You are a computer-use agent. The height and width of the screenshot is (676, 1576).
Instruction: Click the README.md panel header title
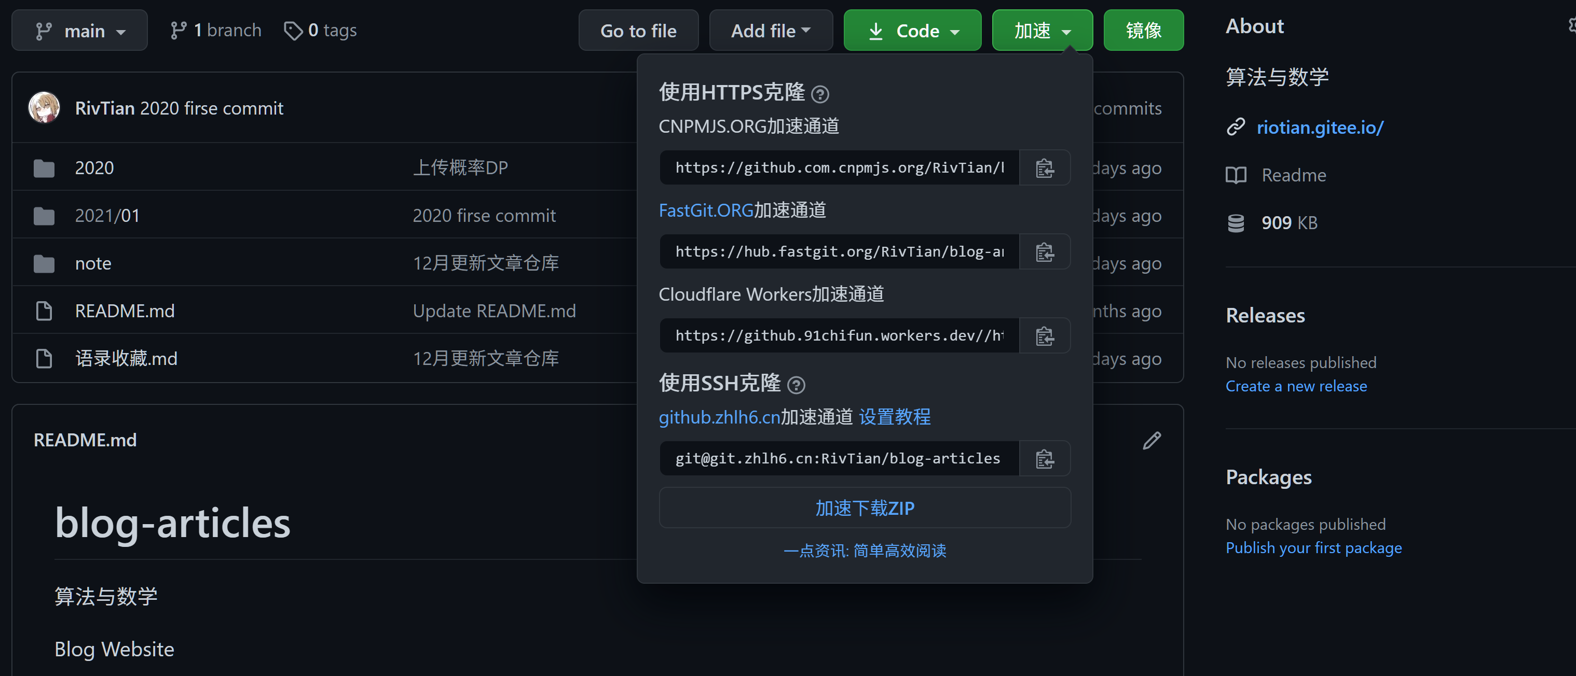coord(85,440)
